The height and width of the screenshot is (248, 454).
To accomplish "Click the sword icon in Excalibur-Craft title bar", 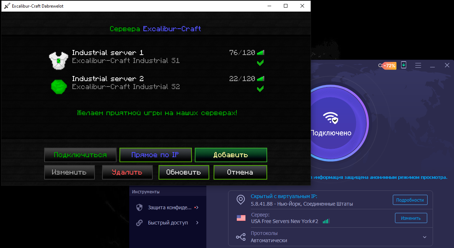I will point(7,6).
